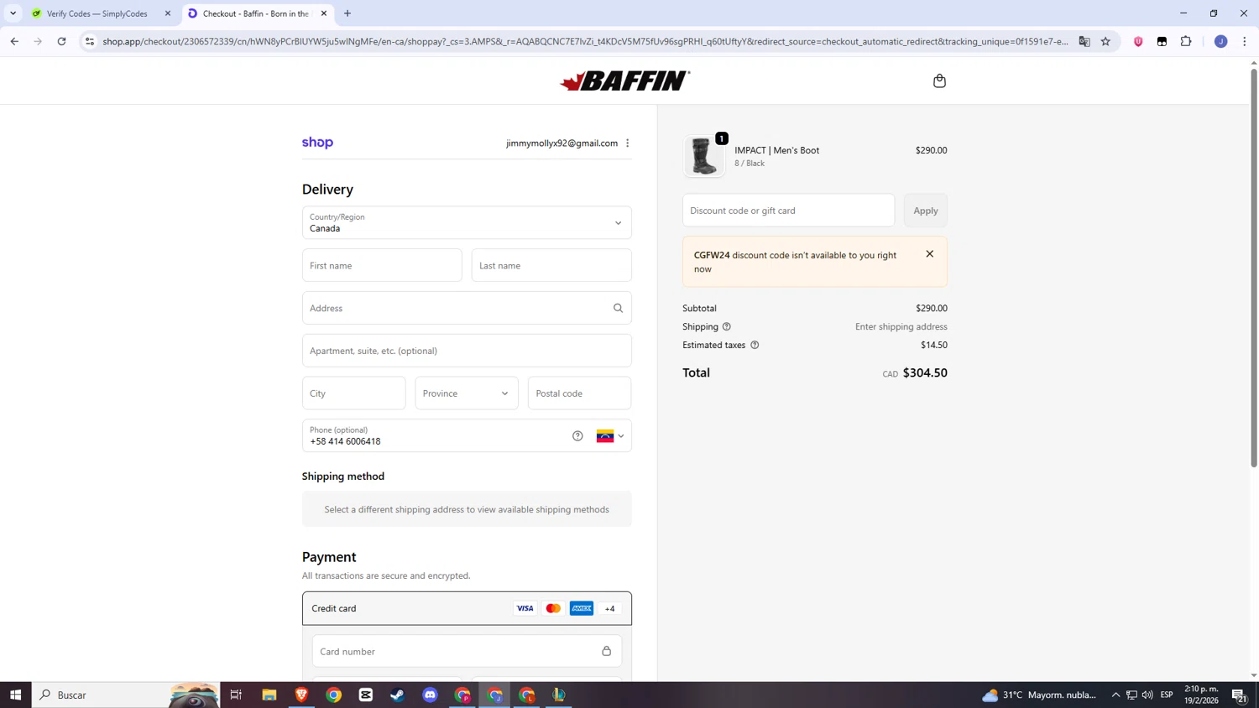Click the Discount code or gift card field

click(x=788, y=211)
